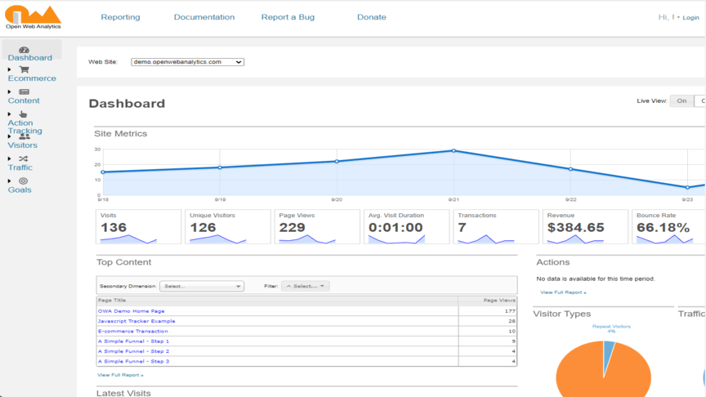The image size is (706, 397).
Task: Click the Content label in sidebar
Action: (24, 100)
